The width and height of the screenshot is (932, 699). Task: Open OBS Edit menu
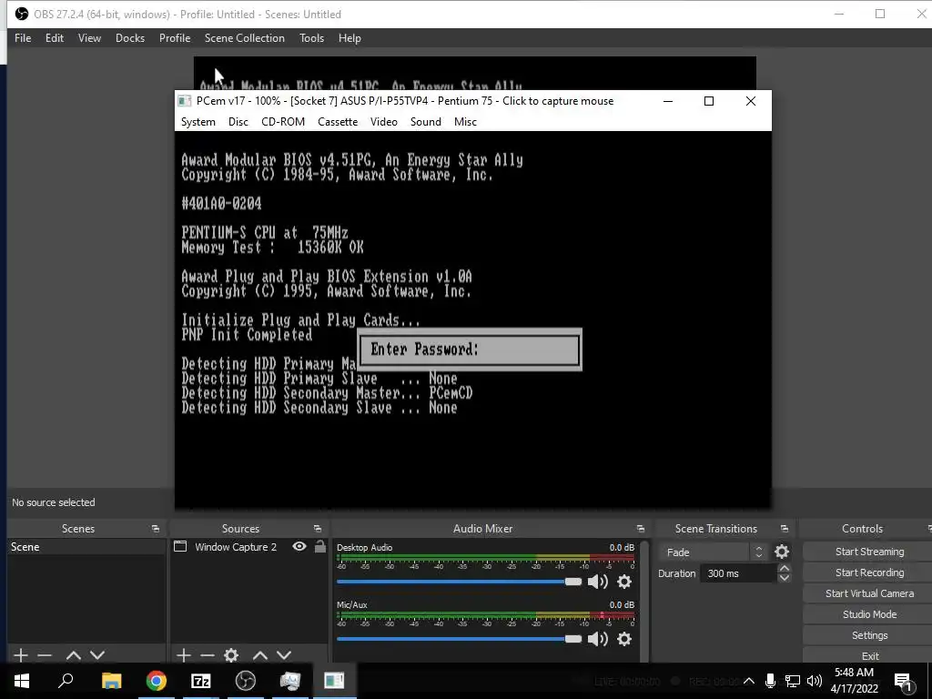coord(54,38)
